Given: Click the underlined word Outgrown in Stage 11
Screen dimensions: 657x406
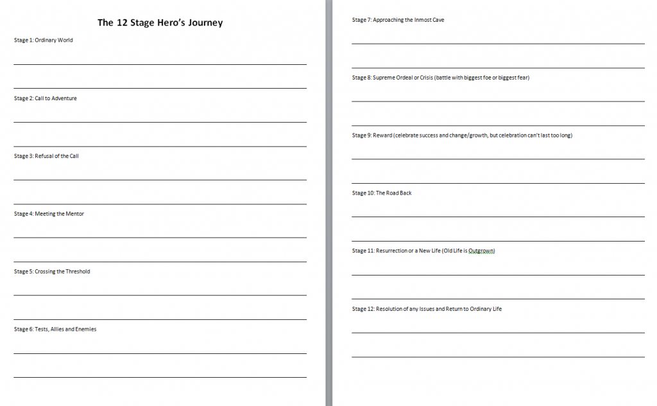Looking at the screenshot, I should coord(481,251).
